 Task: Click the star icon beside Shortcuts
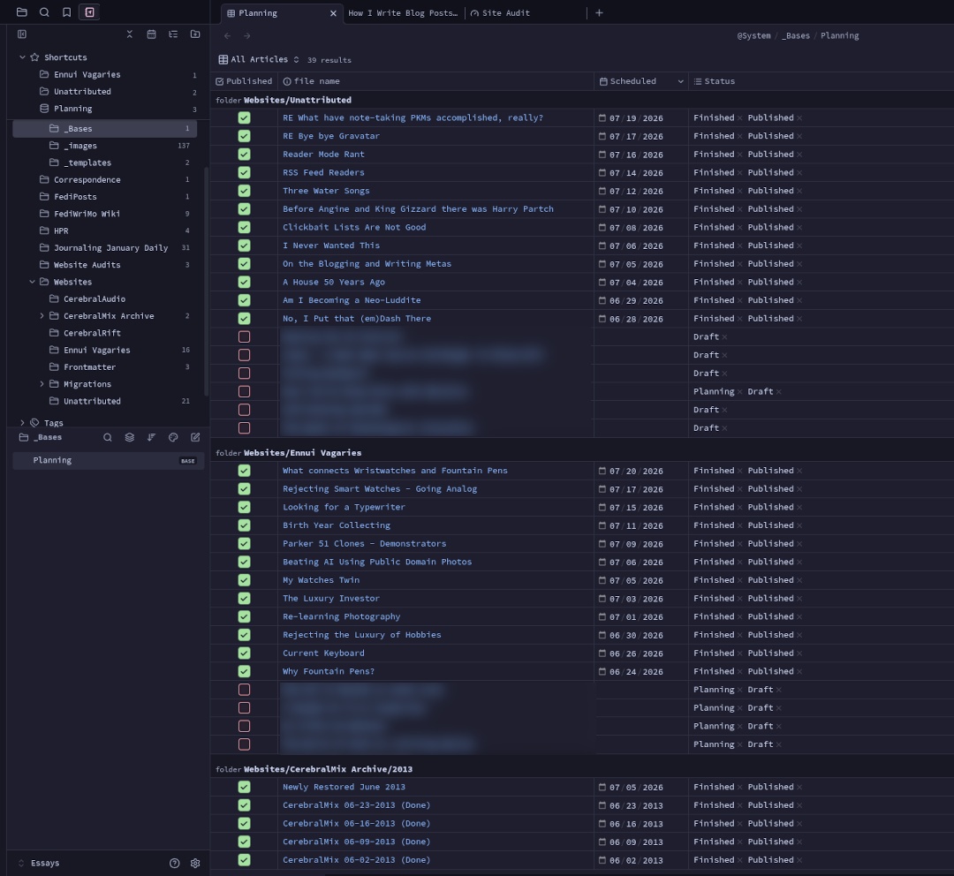click(34, 57)
